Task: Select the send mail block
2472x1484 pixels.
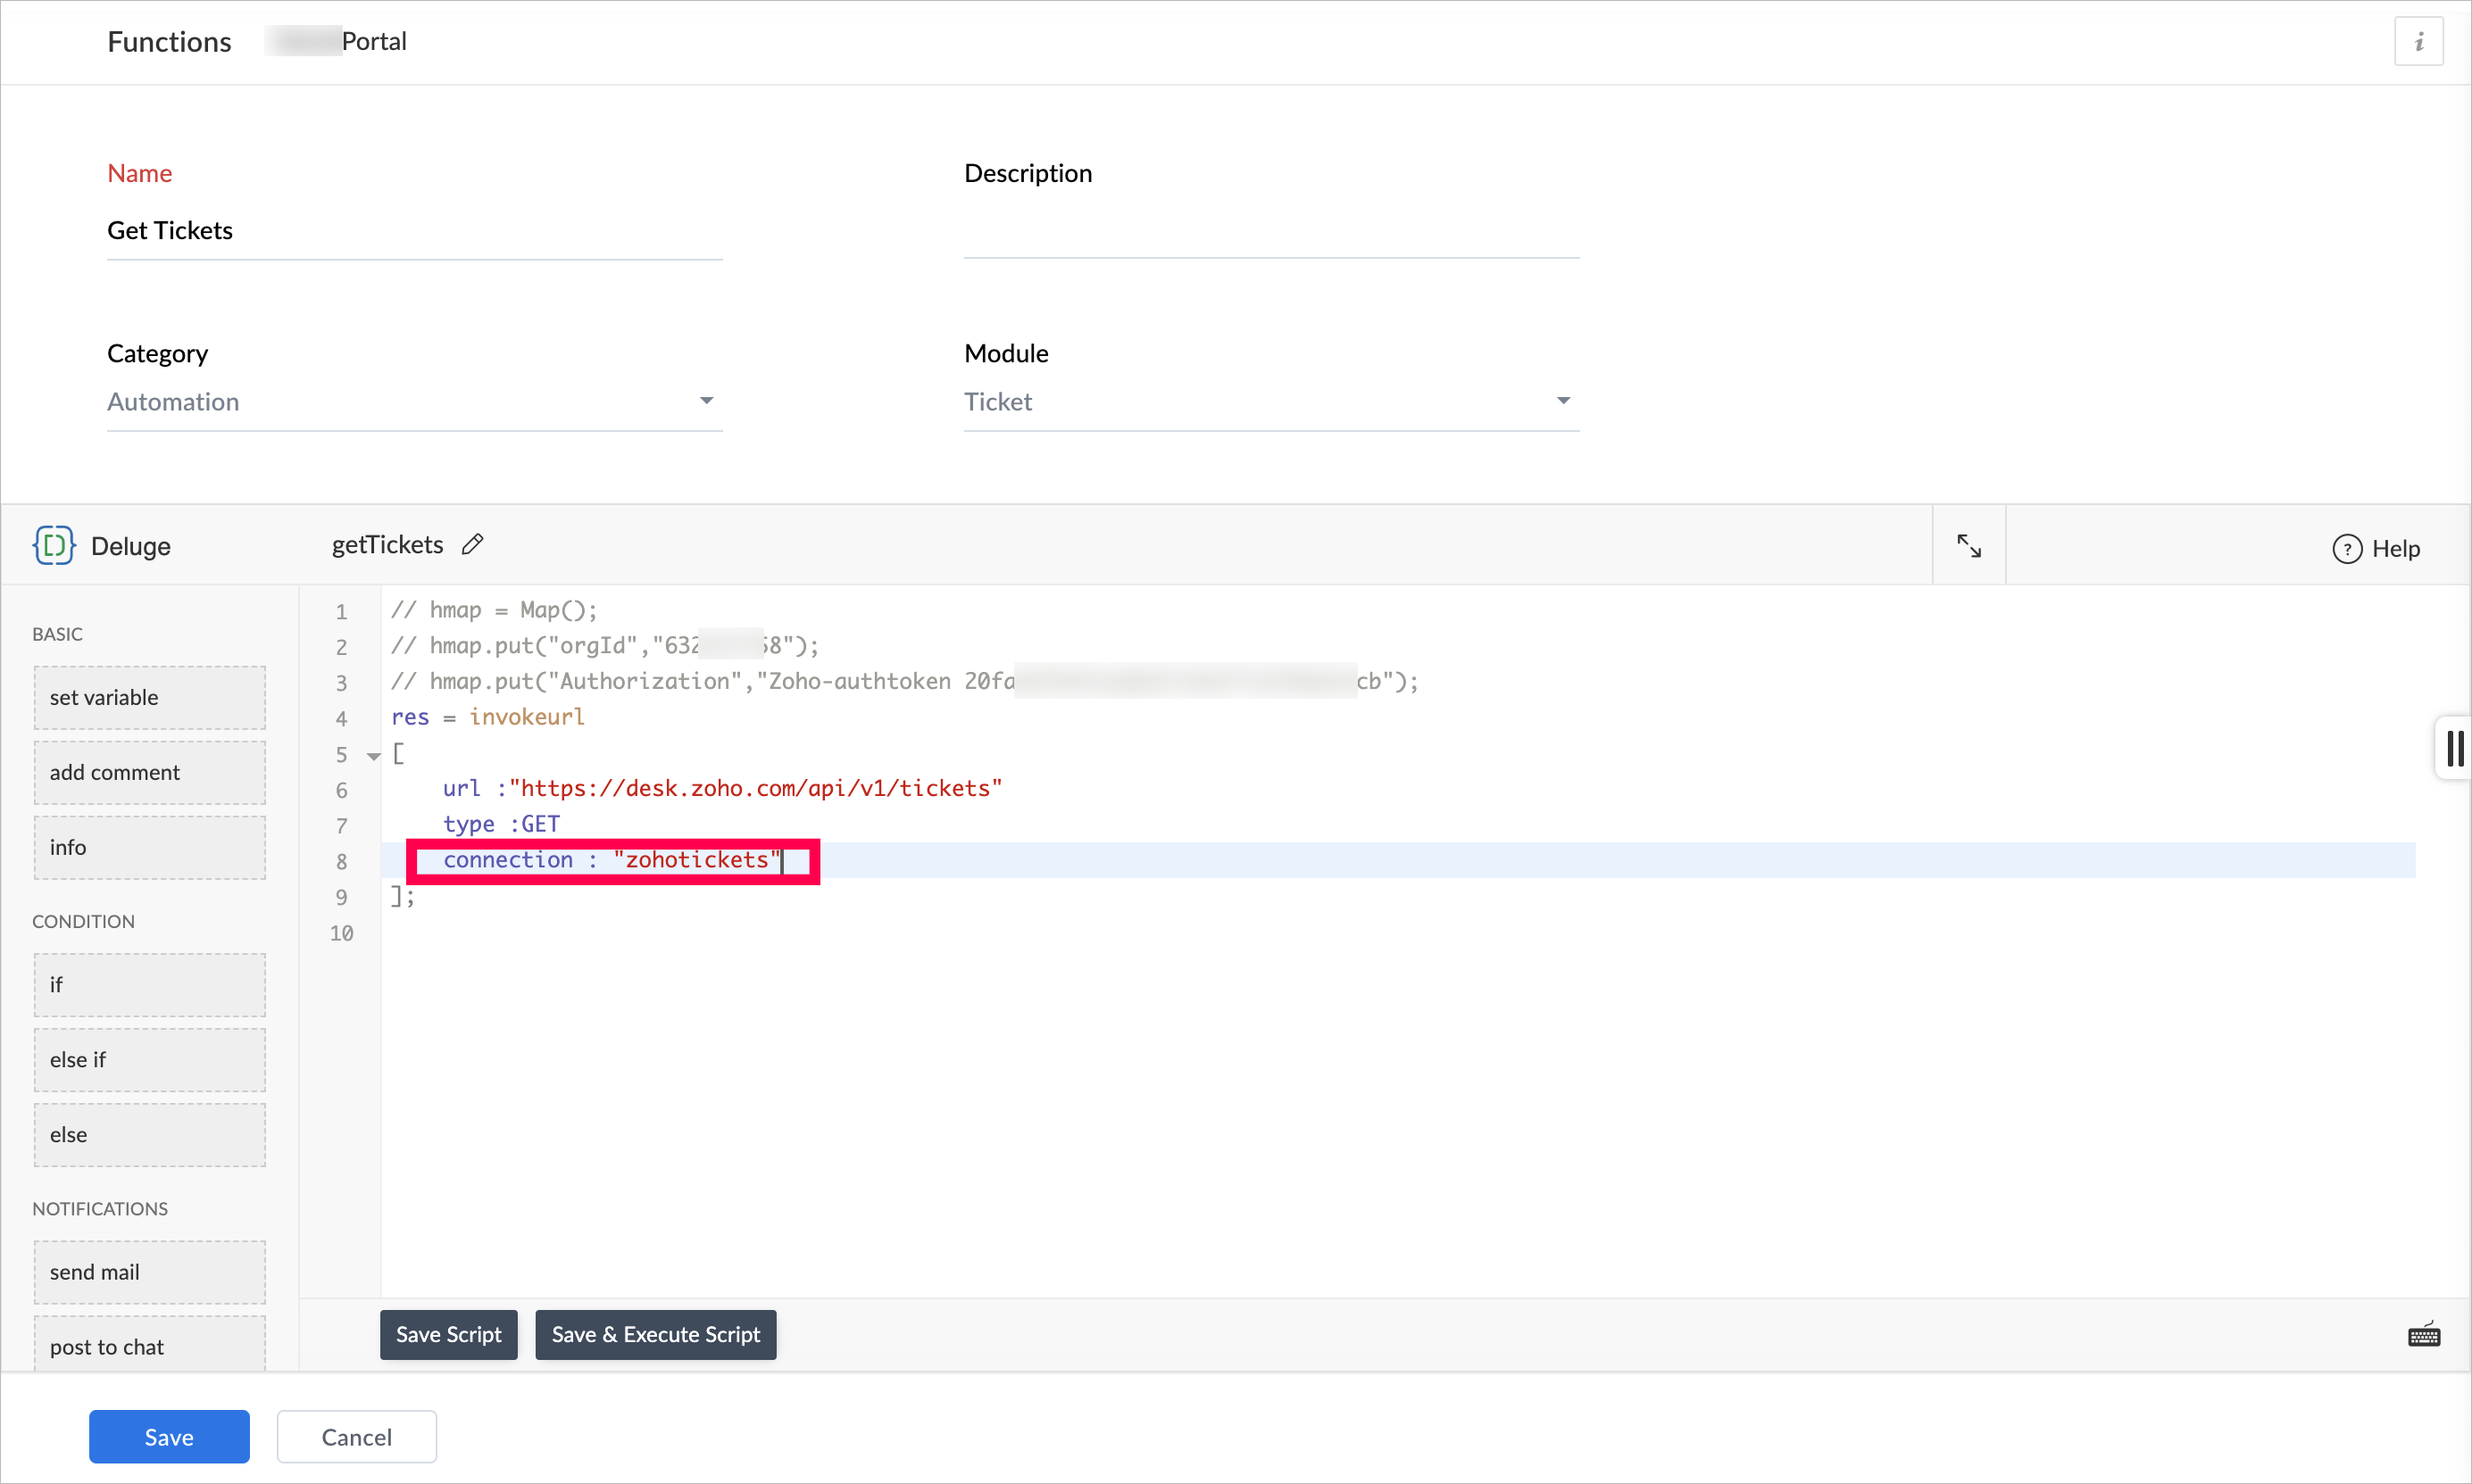Action: click(149, 1272)
